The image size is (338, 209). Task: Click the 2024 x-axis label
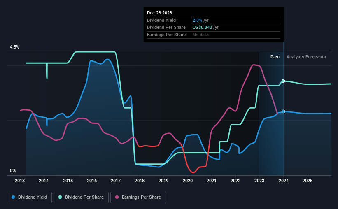(x=284, y=181)
